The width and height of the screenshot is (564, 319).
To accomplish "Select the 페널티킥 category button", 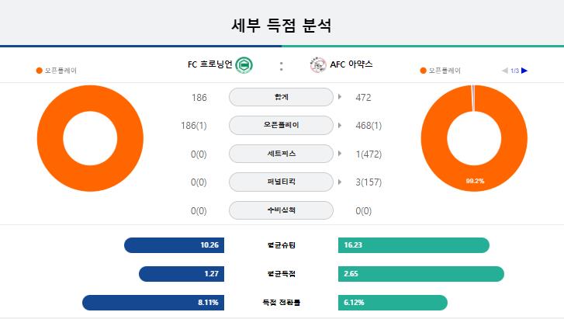I will [x=282, y=182].
